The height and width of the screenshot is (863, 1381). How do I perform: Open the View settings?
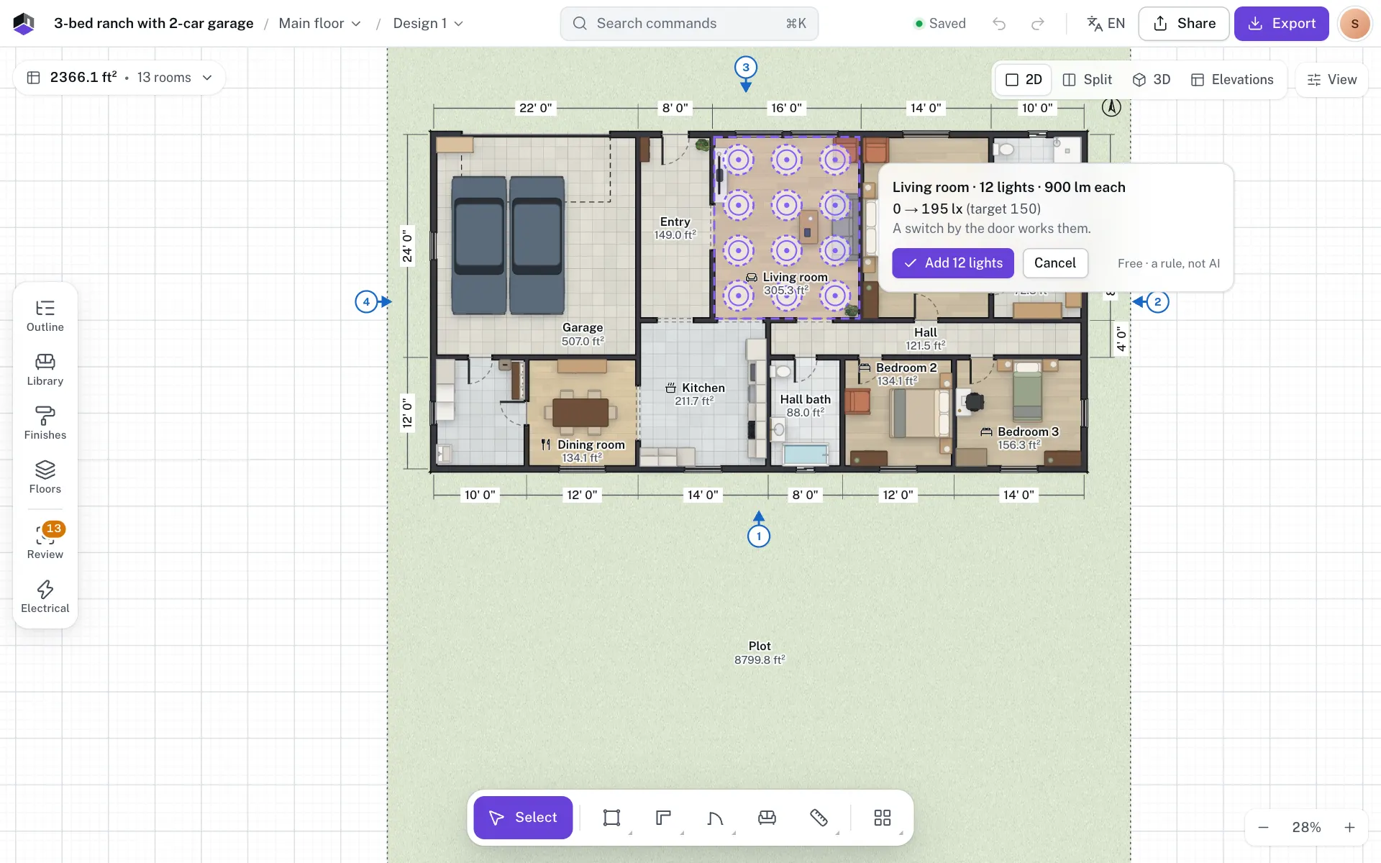[x=1332, y=80]
